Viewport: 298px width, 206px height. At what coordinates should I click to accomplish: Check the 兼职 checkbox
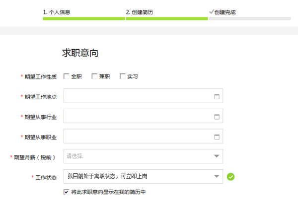[x=94, y=76]
